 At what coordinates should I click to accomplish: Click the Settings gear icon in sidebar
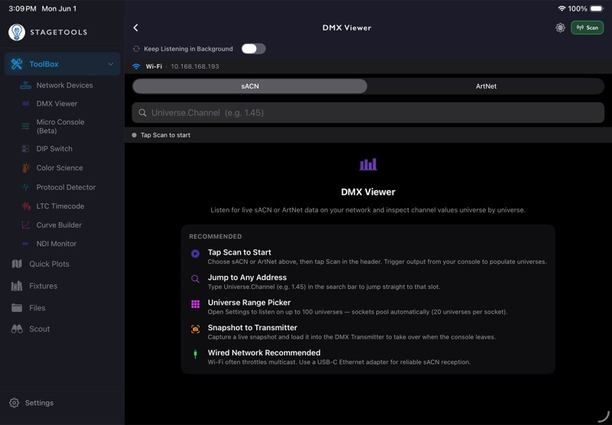coord(14,403)
